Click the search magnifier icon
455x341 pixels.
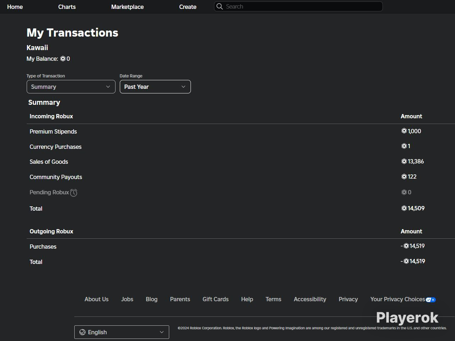tap(220, 6)
